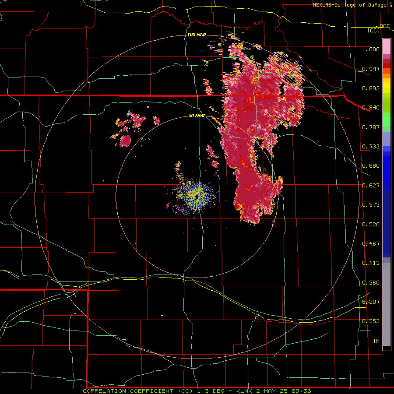Click the 0.893 scale value
The height and width of the screenshot is (394, 394).
[x=371, y=88]
